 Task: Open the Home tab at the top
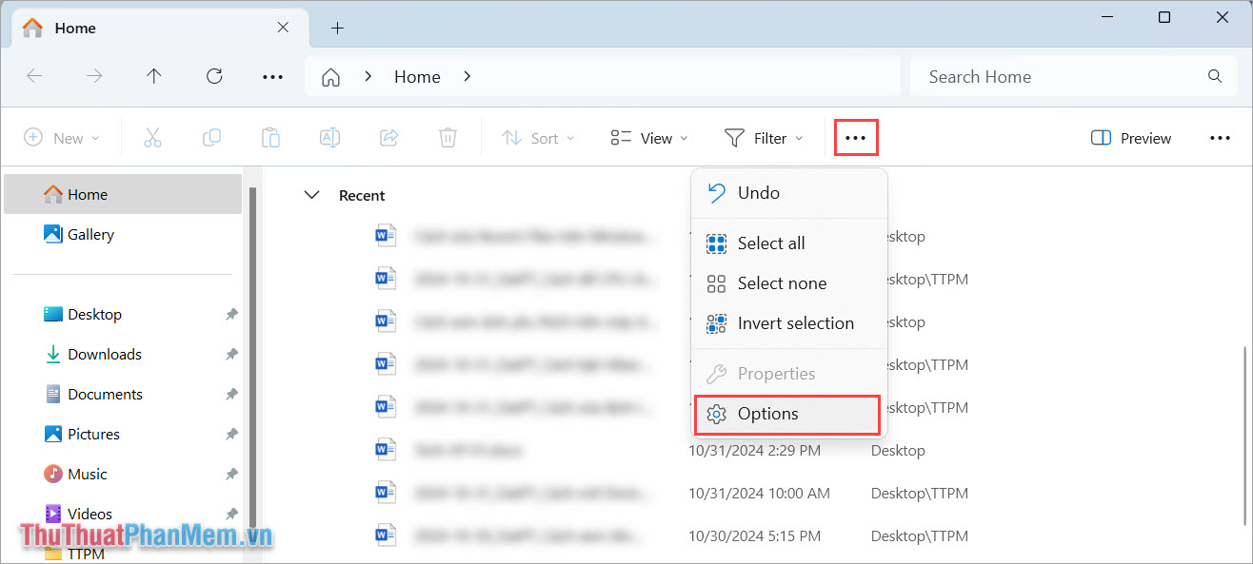pos(75,28)
